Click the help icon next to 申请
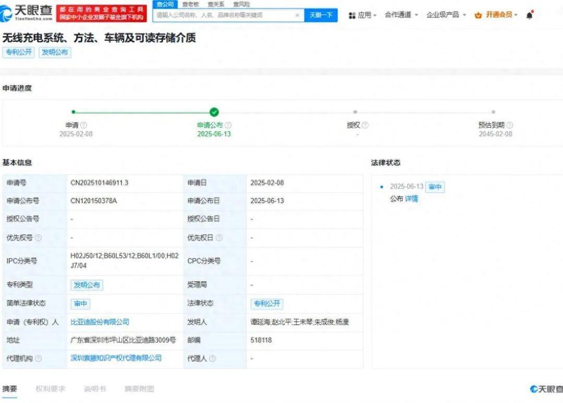The image size is (563, 403). point(83,125)
